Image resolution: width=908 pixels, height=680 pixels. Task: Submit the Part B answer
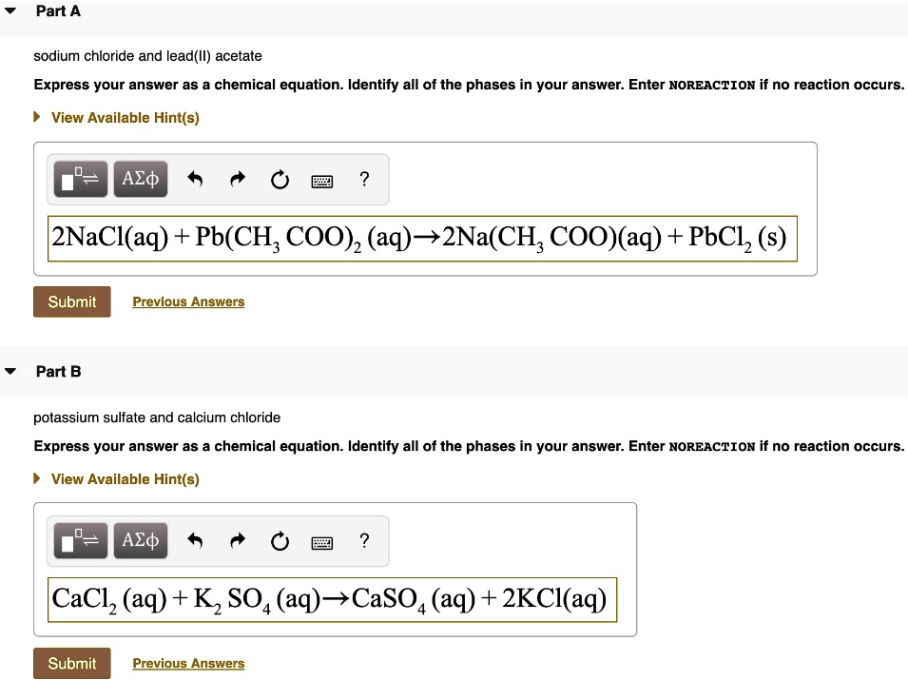point(71,663)
